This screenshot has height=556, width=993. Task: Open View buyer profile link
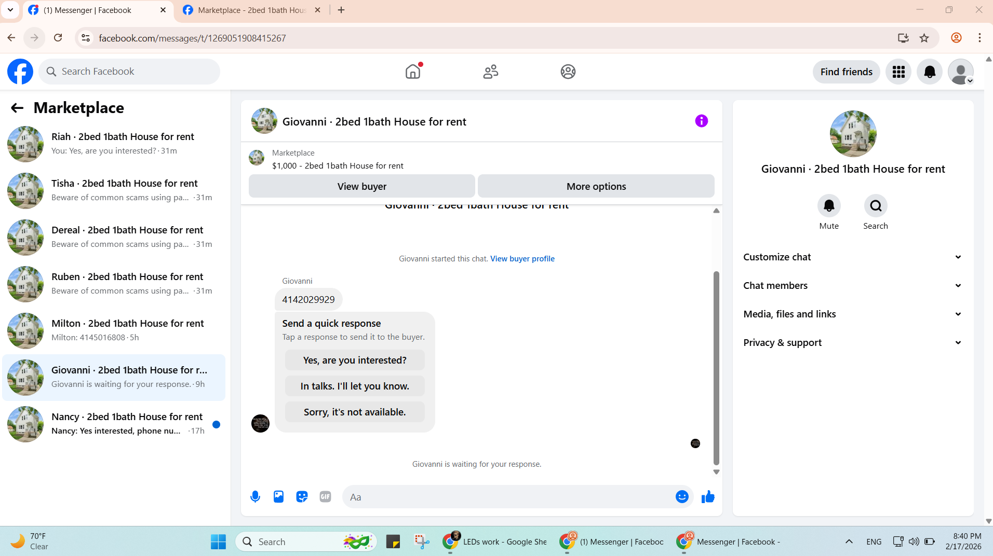(522, 259)
